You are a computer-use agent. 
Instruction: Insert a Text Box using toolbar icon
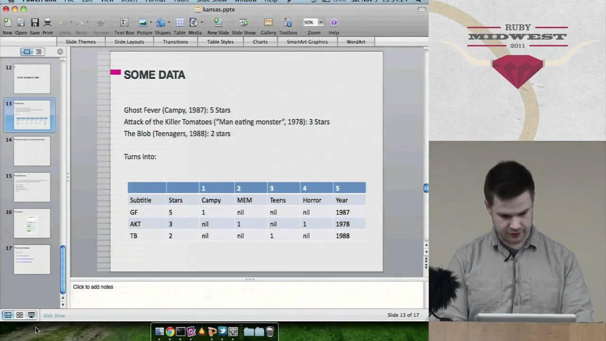[x=124, y=22]
